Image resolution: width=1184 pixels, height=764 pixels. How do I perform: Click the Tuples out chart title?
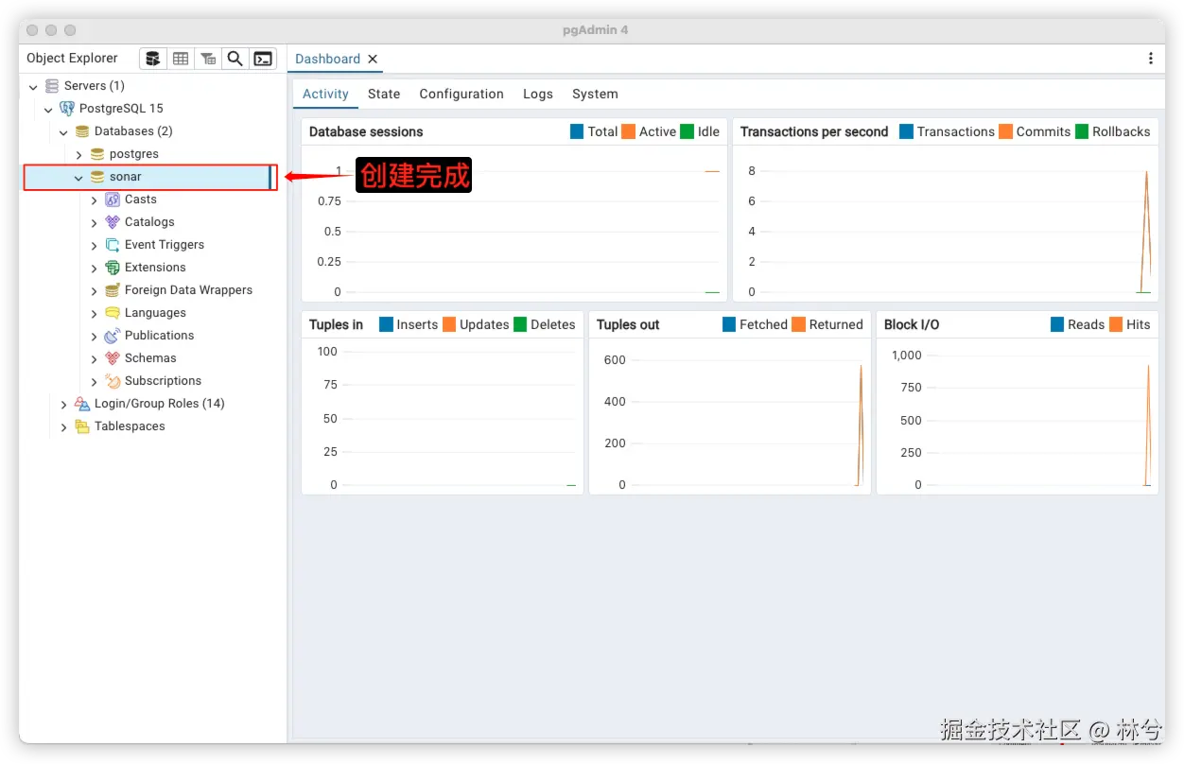[x=628, y=324]
